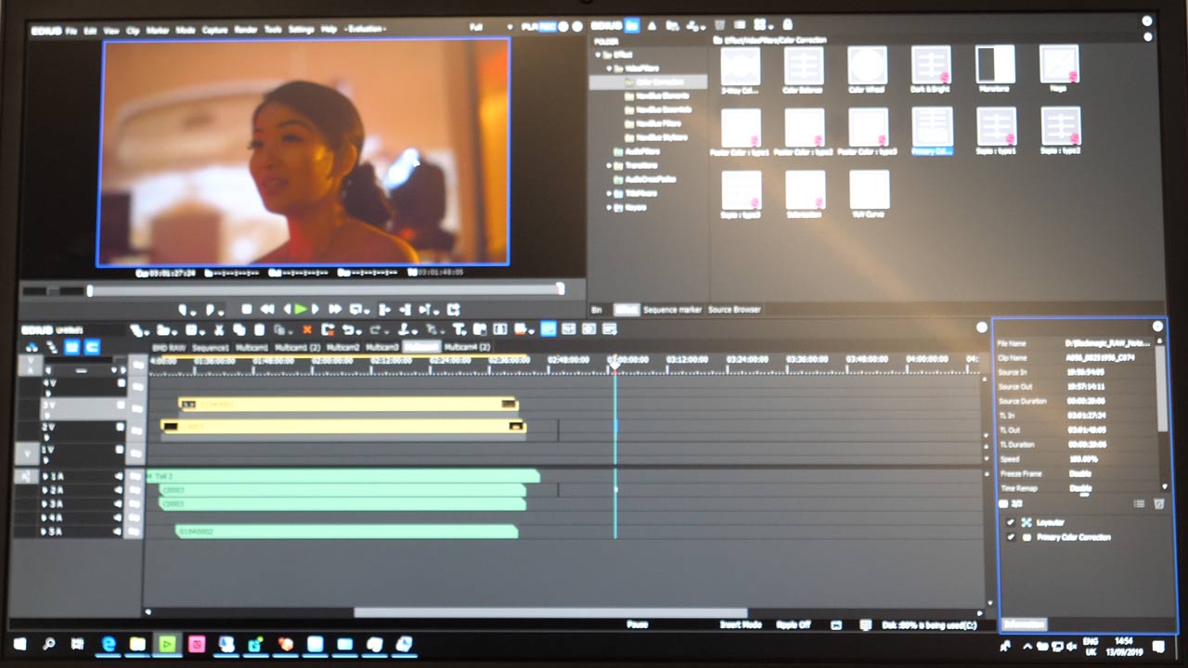Viewport: 1188px width, 668px height.
Task: Select the Cut scissors icon in timeline toolbar
Action: pos(219,329)
